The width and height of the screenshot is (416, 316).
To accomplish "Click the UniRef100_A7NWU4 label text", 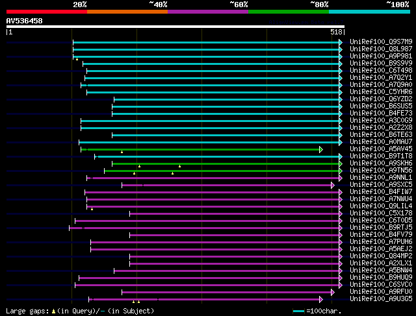I will [381, 199].
